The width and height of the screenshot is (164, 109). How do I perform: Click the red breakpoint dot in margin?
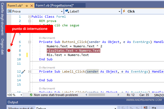pos(9,51)
